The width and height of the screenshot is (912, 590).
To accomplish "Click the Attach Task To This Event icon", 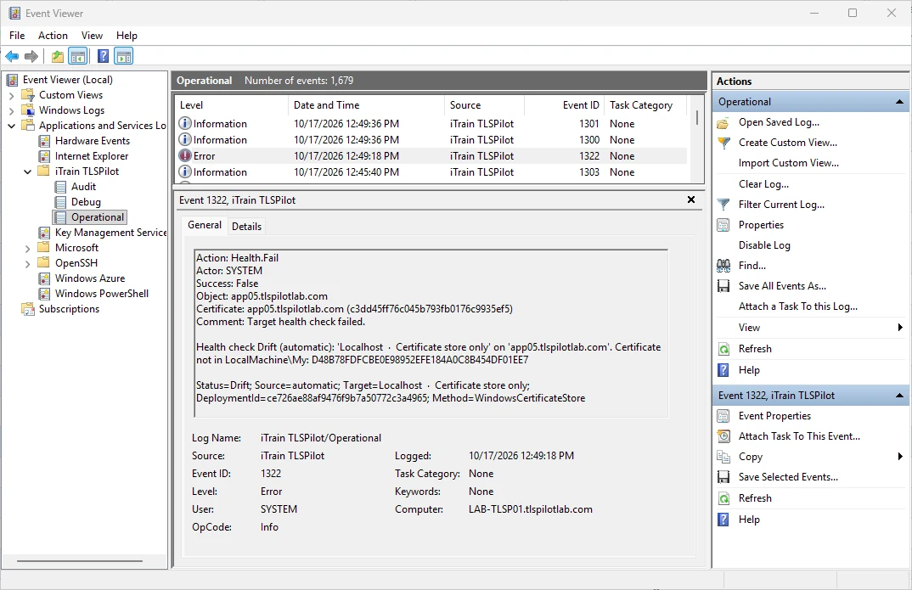I will (723, 436).
